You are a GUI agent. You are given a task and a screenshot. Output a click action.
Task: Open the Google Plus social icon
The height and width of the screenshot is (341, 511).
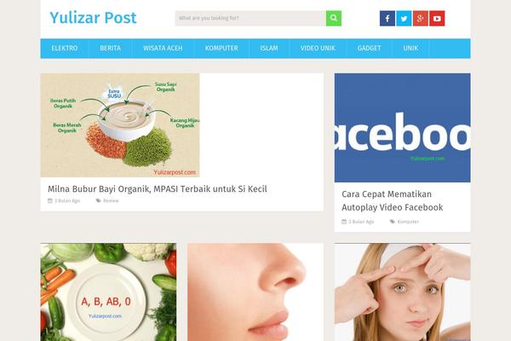point(421,18)
